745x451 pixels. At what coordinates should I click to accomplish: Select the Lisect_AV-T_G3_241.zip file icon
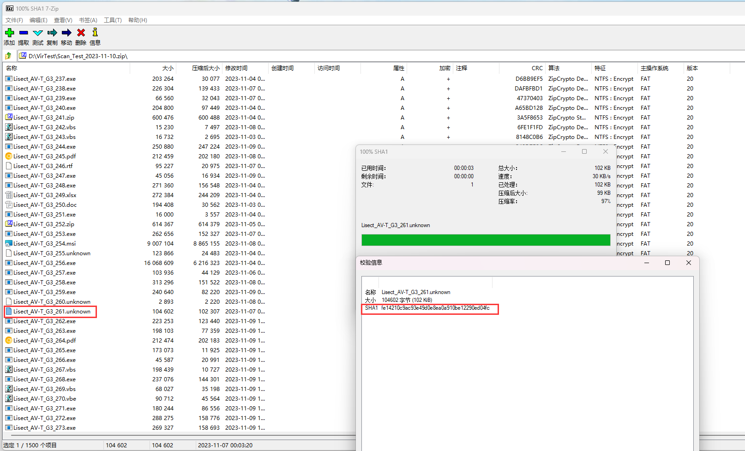9,117
